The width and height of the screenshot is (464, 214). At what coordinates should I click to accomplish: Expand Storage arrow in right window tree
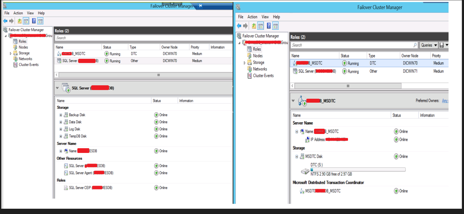pyautogui.click(x=244, y=63)
